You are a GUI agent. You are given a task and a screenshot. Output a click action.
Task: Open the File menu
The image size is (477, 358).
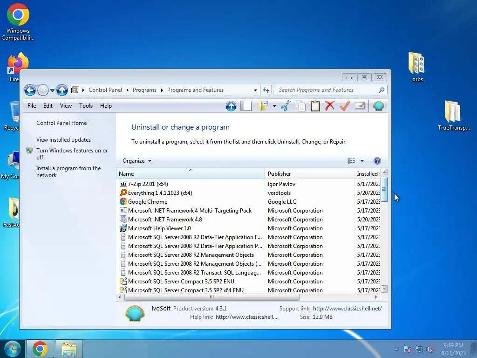click(x=32, y=106)
